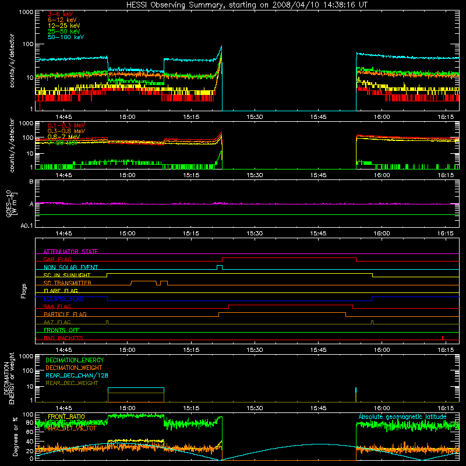Click the 15:30 tick under the top plot

pyautogui.click(x=255, y=117)
